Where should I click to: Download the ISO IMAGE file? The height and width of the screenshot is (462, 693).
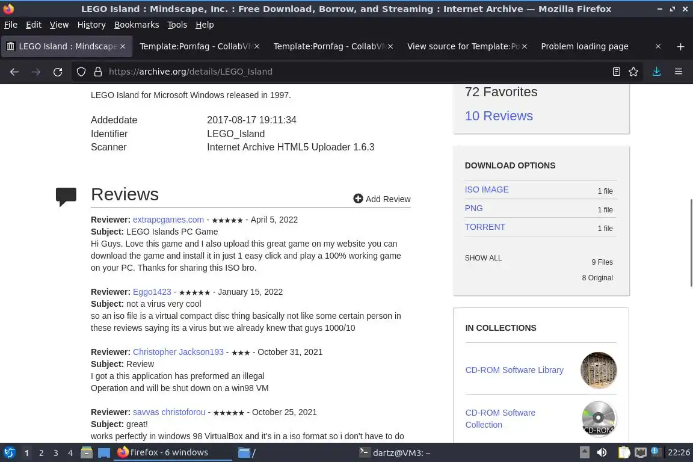tap(487, 189)
